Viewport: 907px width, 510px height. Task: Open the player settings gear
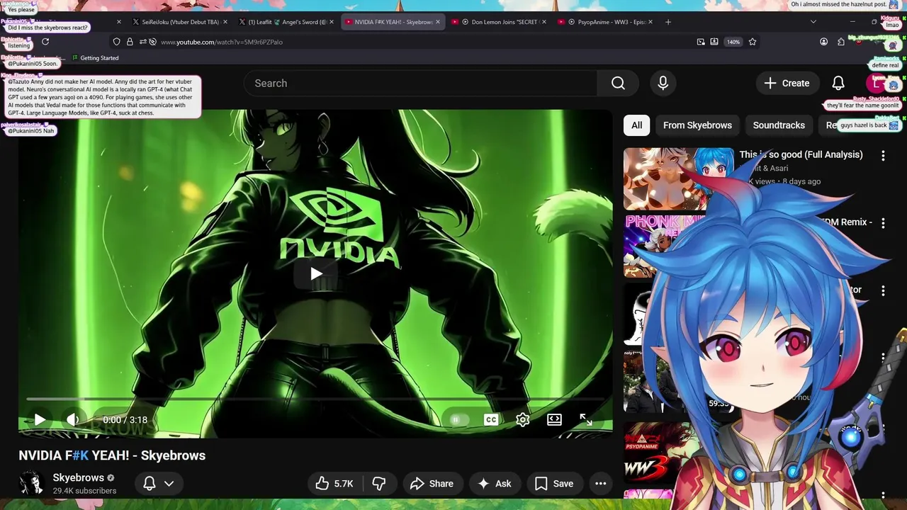coord(522,420)
